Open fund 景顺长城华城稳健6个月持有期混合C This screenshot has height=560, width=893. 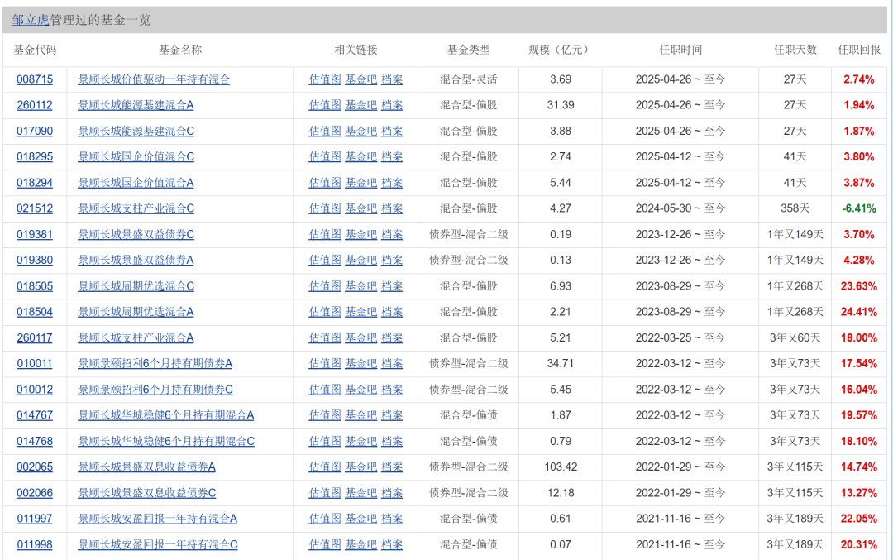point(166,441)
